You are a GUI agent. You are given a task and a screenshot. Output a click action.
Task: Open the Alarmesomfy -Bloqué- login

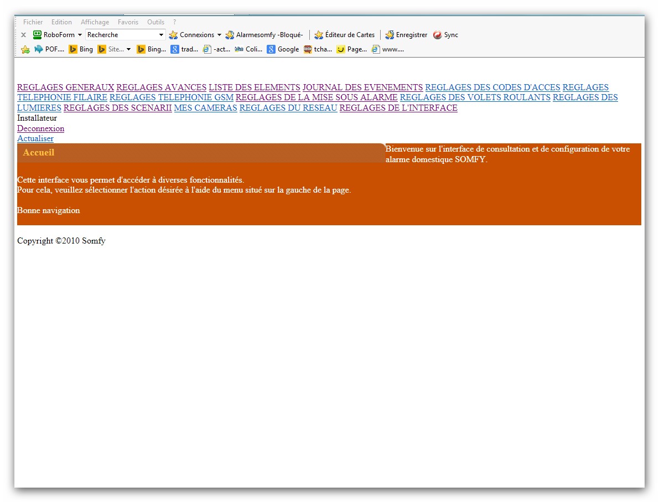coord(264,35)
